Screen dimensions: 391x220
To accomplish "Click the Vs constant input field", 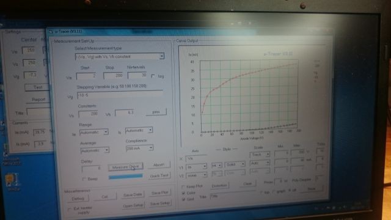I will [88, 114].
